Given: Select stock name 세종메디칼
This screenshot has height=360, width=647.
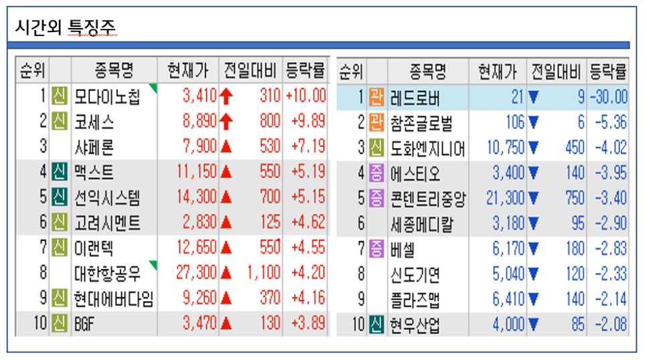Looking at the screenshot, I should [422, 224].
